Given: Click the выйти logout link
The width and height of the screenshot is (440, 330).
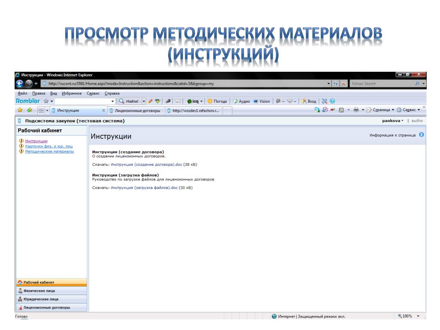Looking at the screenshot, I should coord(417,121).
